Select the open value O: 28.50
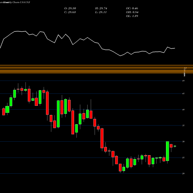 click(70, 8)
